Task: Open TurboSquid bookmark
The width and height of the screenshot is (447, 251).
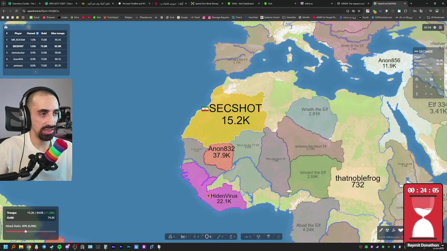Action: (x=111, y=17)
